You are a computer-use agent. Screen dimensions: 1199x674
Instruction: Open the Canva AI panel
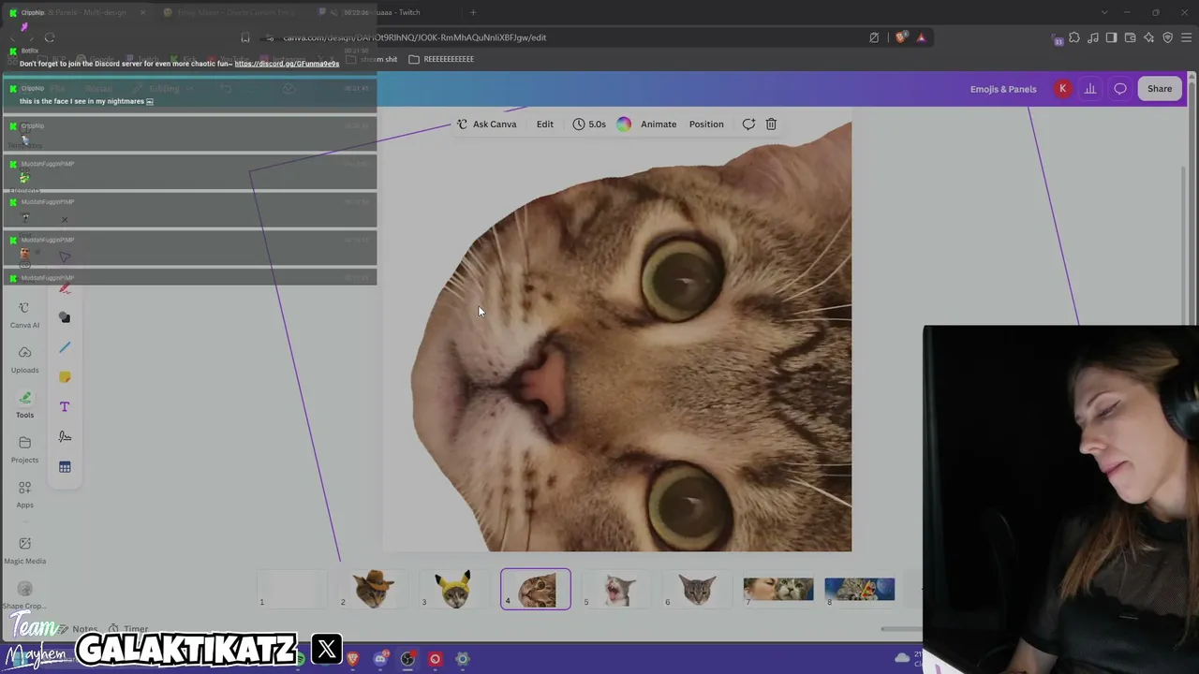coord(24,315)
